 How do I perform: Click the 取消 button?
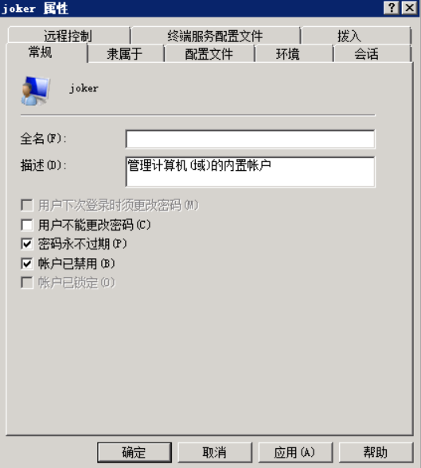(215, 452)
